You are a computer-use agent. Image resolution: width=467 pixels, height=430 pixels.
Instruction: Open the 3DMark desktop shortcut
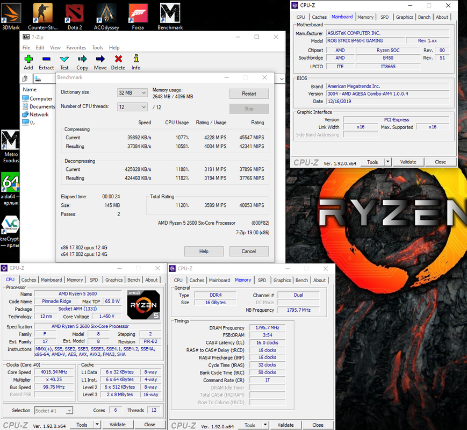click(x=11, y=16)
